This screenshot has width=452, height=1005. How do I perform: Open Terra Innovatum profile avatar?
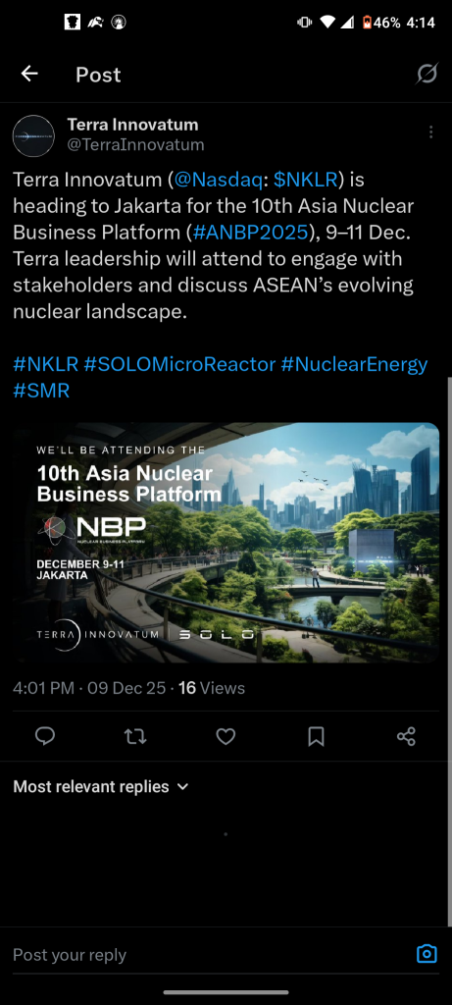(33, 135)
